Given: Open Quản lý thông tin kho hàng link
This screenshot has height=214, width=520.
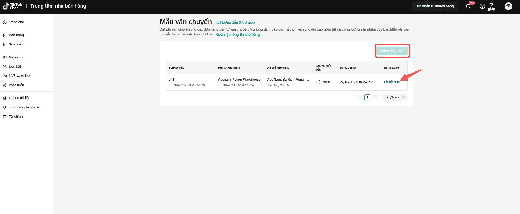Looking at the screenshot, I should (x=238, y=35).
